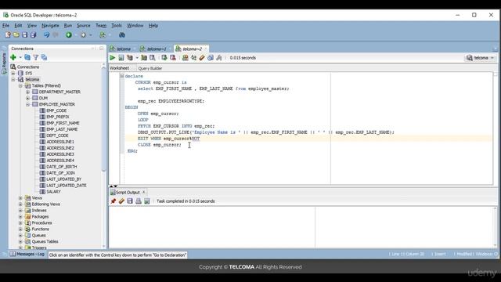Print the script output
The height and width of the screenshot is (282, 501).
coord(139,201)
